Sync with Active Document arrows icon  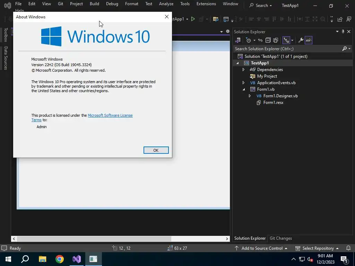click(x=260, y=40)
